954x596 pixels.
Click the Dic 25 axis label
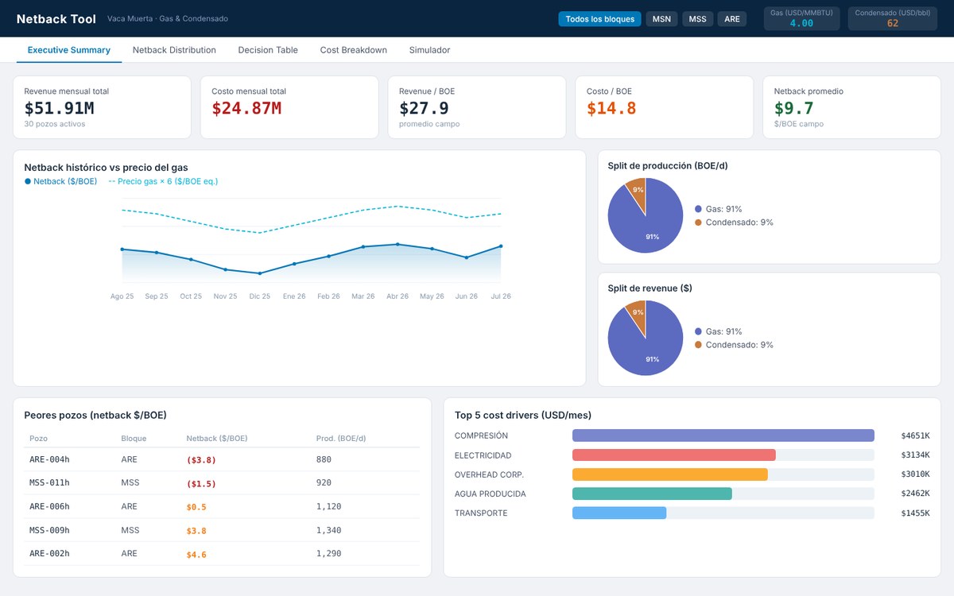259,296
